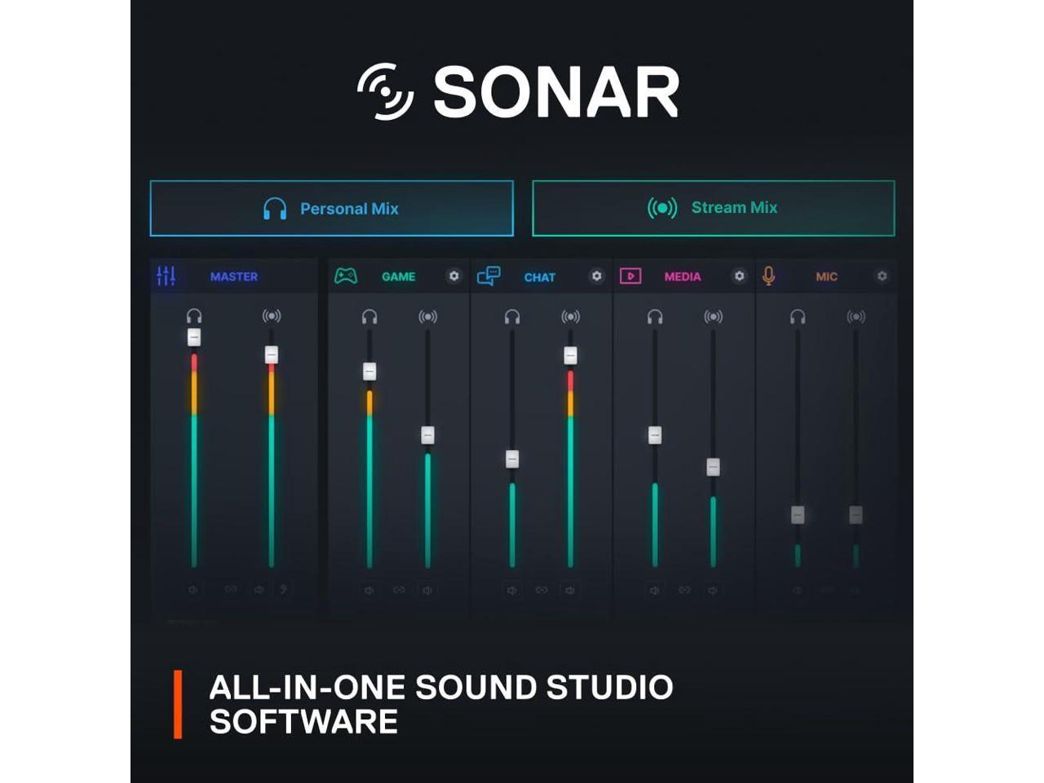Select the Personal Mix tab
This screenshot has height=783, width=1044.
pyautogui.click(x=332, y=209)
